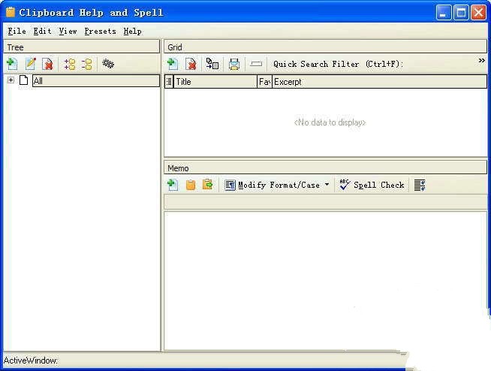Open tree options gear icon

click(108, 64)
